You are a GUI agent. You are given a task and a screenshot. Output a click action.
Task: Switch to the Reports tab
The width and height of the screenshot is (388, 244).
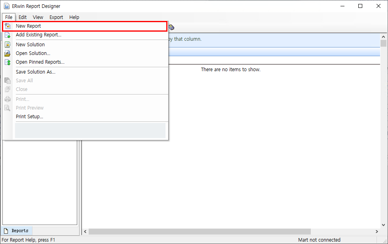pyautogui.click(x=17, y=231)
